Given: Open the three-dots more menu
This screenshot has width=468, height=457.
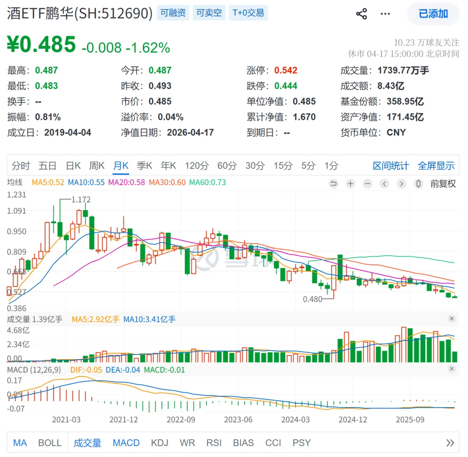Looking at the screenshot, I should [x=385, y=14].
